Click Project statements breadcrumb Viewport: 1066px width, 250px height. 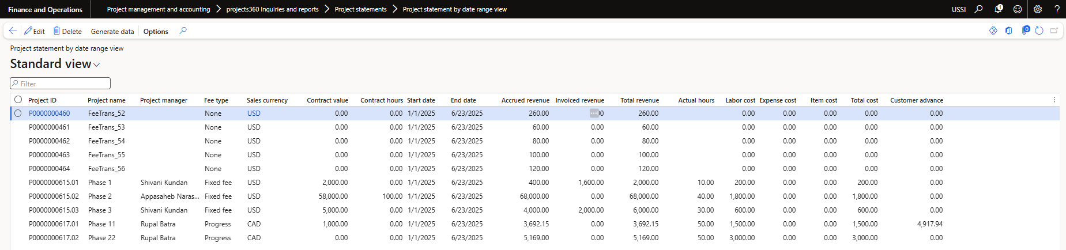360,9
